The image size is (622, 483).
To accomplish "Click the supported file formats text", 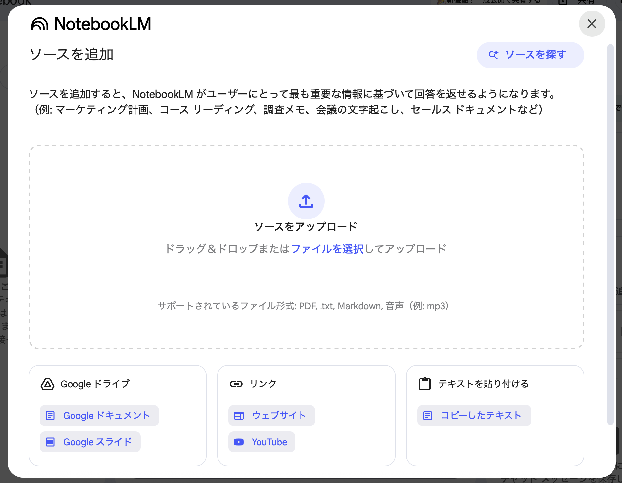I will click(303, 306).
